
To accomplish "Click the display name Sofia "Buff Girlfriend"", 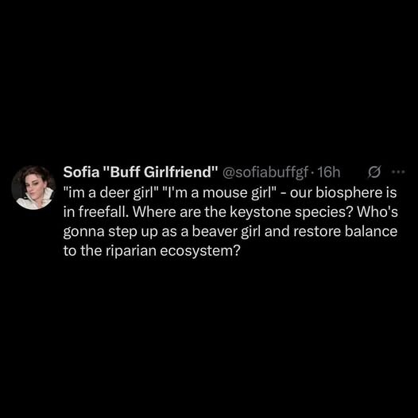I will click(x=141, y=172).
